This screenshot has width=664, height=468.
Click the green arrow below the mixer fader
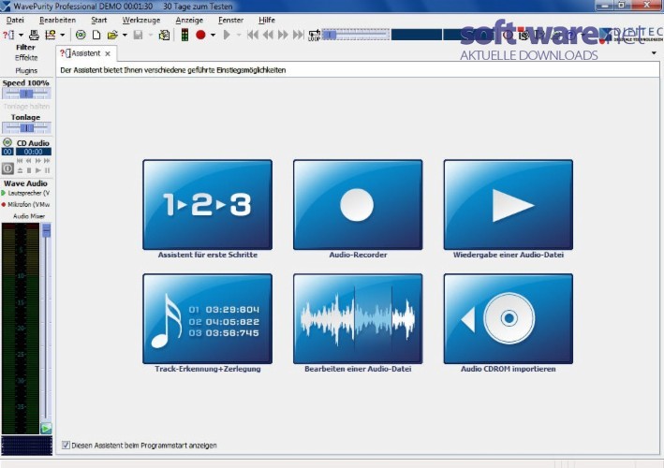[x=46, y=429]
